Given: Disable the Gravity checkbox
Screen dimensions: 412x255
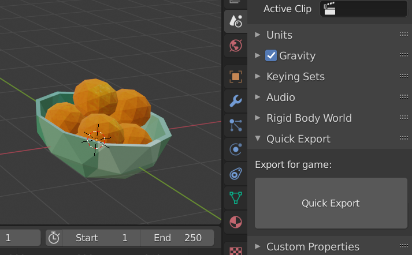Looking at the screenshot, I should 271,55.
